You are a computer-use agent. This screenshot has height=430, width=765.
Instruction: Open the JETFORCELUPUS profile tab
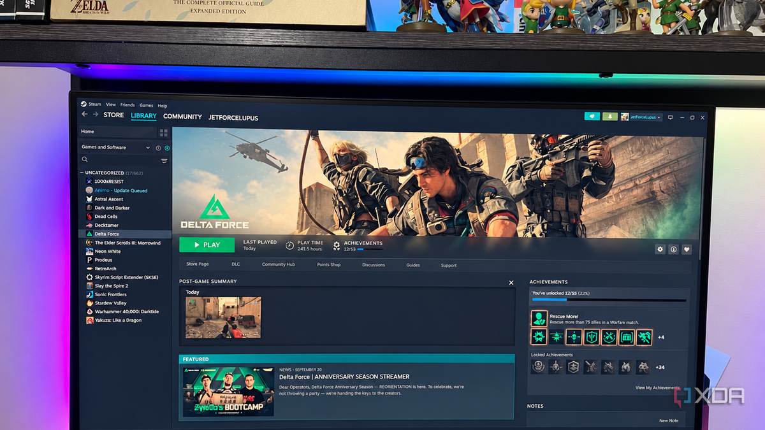[x=233, y=118]
